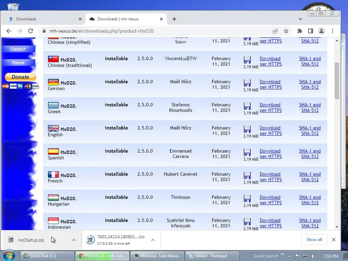348x261 pixels.
Task: Select the Downloads | mh-nexus tab
Action: click(126, 19)
